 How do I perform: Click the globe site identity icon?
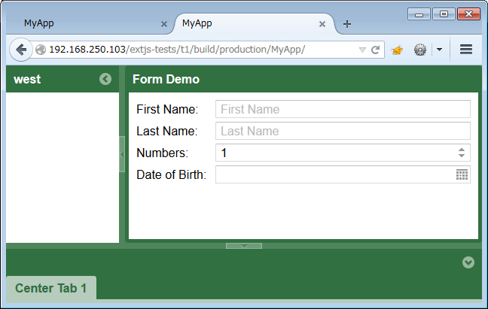click(x=41, y=50)
